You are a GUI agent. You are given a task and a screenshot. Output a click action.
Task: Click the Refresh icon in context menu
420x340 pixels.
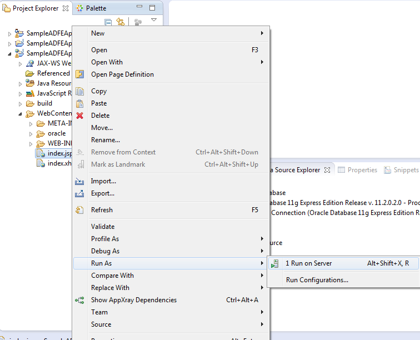click(79, 210)
